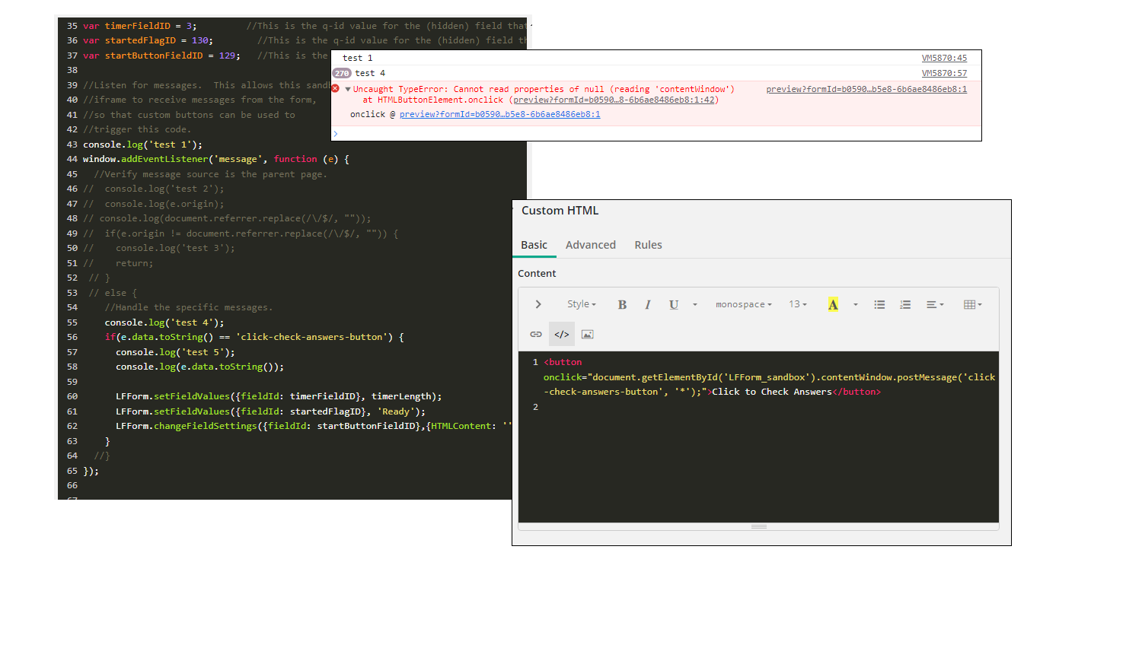The height and width of the screenshot is (648, 1142).
Task: Open VM5870:57 source link in console
Action: click(944, 73)
